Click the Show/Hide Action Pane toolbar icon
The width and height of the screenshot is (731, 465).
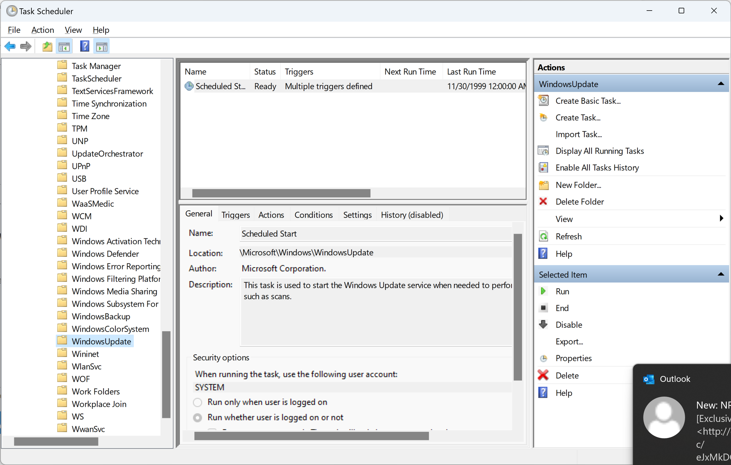[x=101, y=47]
